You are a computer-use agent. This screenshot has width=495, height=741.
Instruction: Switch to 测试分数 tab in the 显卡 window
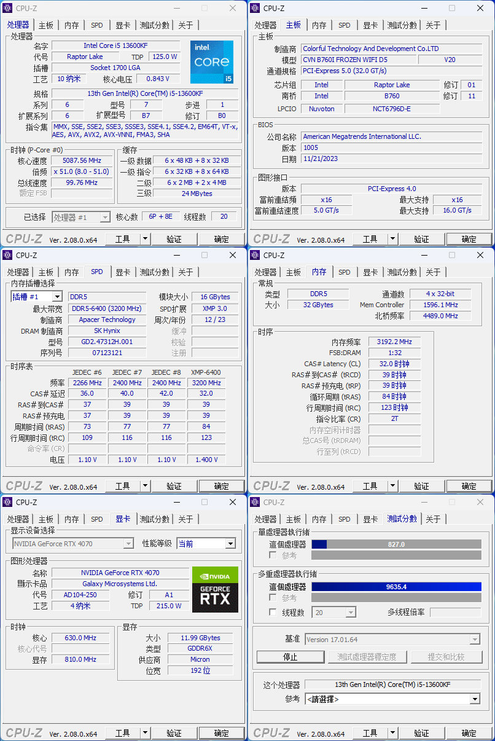pyautogui.click(x=154, y=519)
